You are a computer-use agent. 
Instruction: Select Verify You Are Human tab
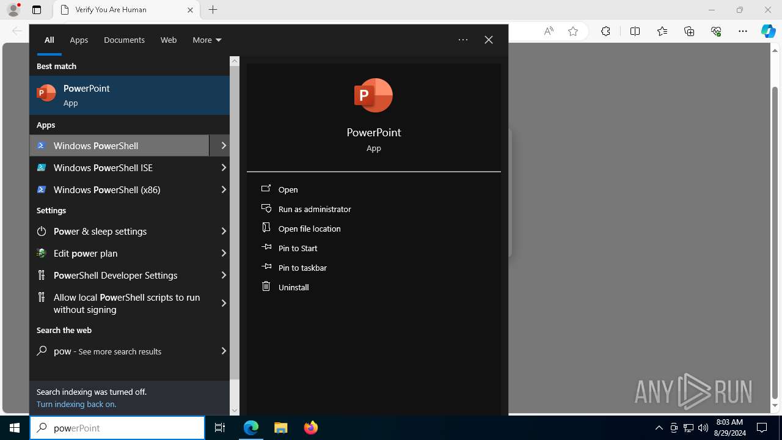125,10
